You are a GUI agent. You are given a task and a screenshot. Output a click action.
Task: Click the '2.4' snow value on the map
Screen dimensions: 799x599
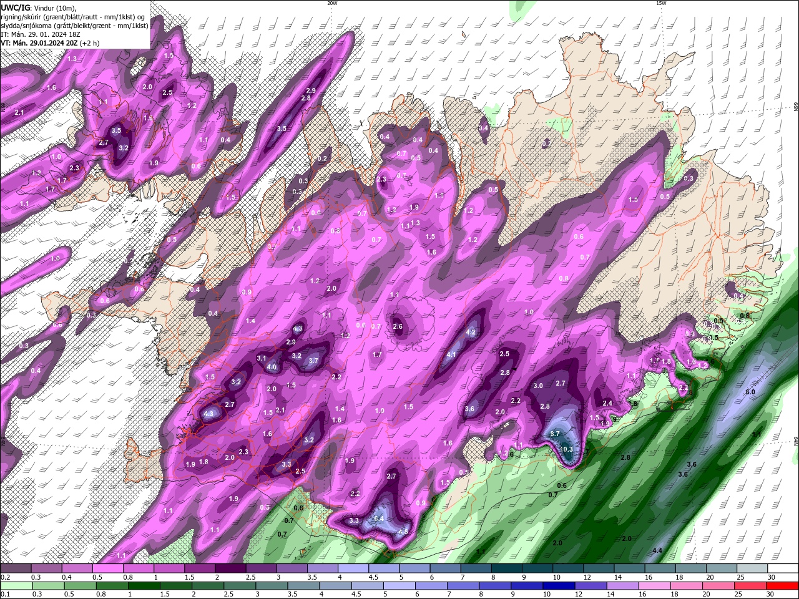point(607,403)
